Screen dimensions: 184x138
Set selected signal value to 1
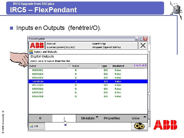64,118
